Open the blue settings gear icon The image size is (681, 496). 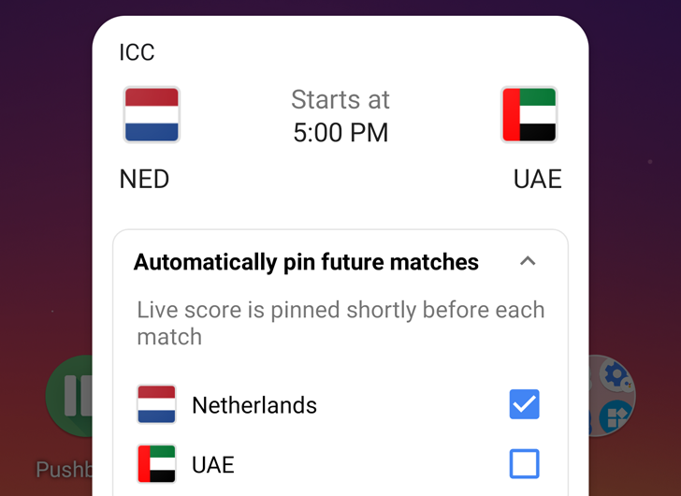[x=616, y=376]
